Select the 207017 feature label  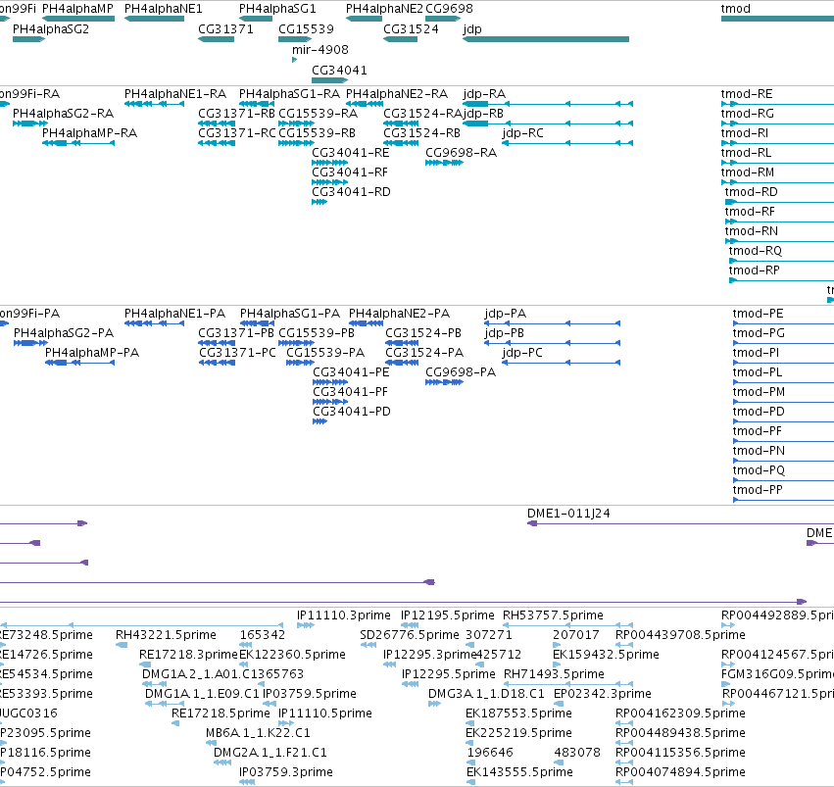(576, 635)
